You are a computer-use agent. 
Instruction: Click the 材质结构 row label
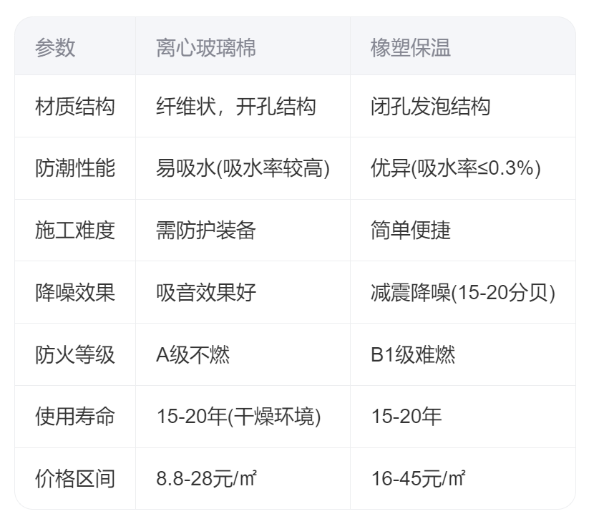click(75, 107)
